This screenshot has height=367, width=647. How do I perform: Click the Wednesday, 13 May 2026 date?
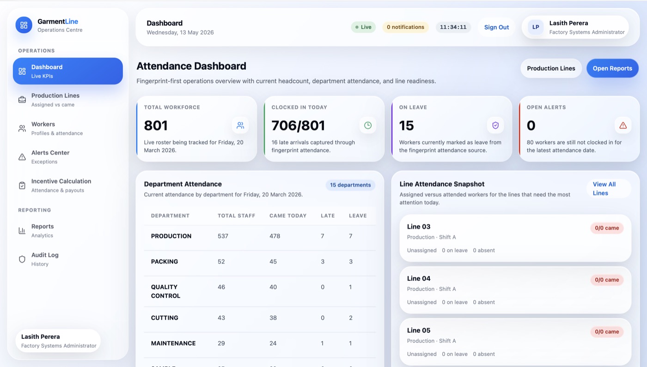click(x=180, y=32)
